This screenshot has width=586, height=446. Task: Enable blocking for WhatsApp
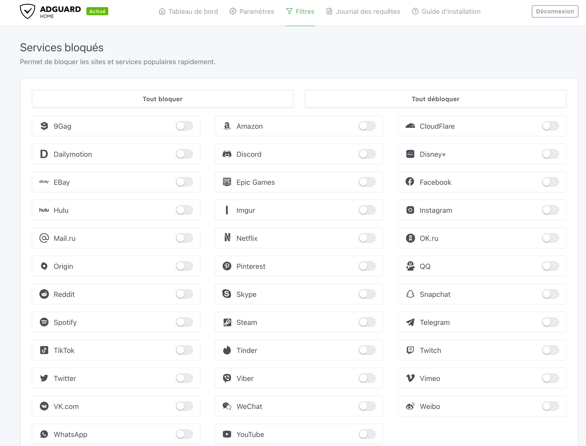184,434
